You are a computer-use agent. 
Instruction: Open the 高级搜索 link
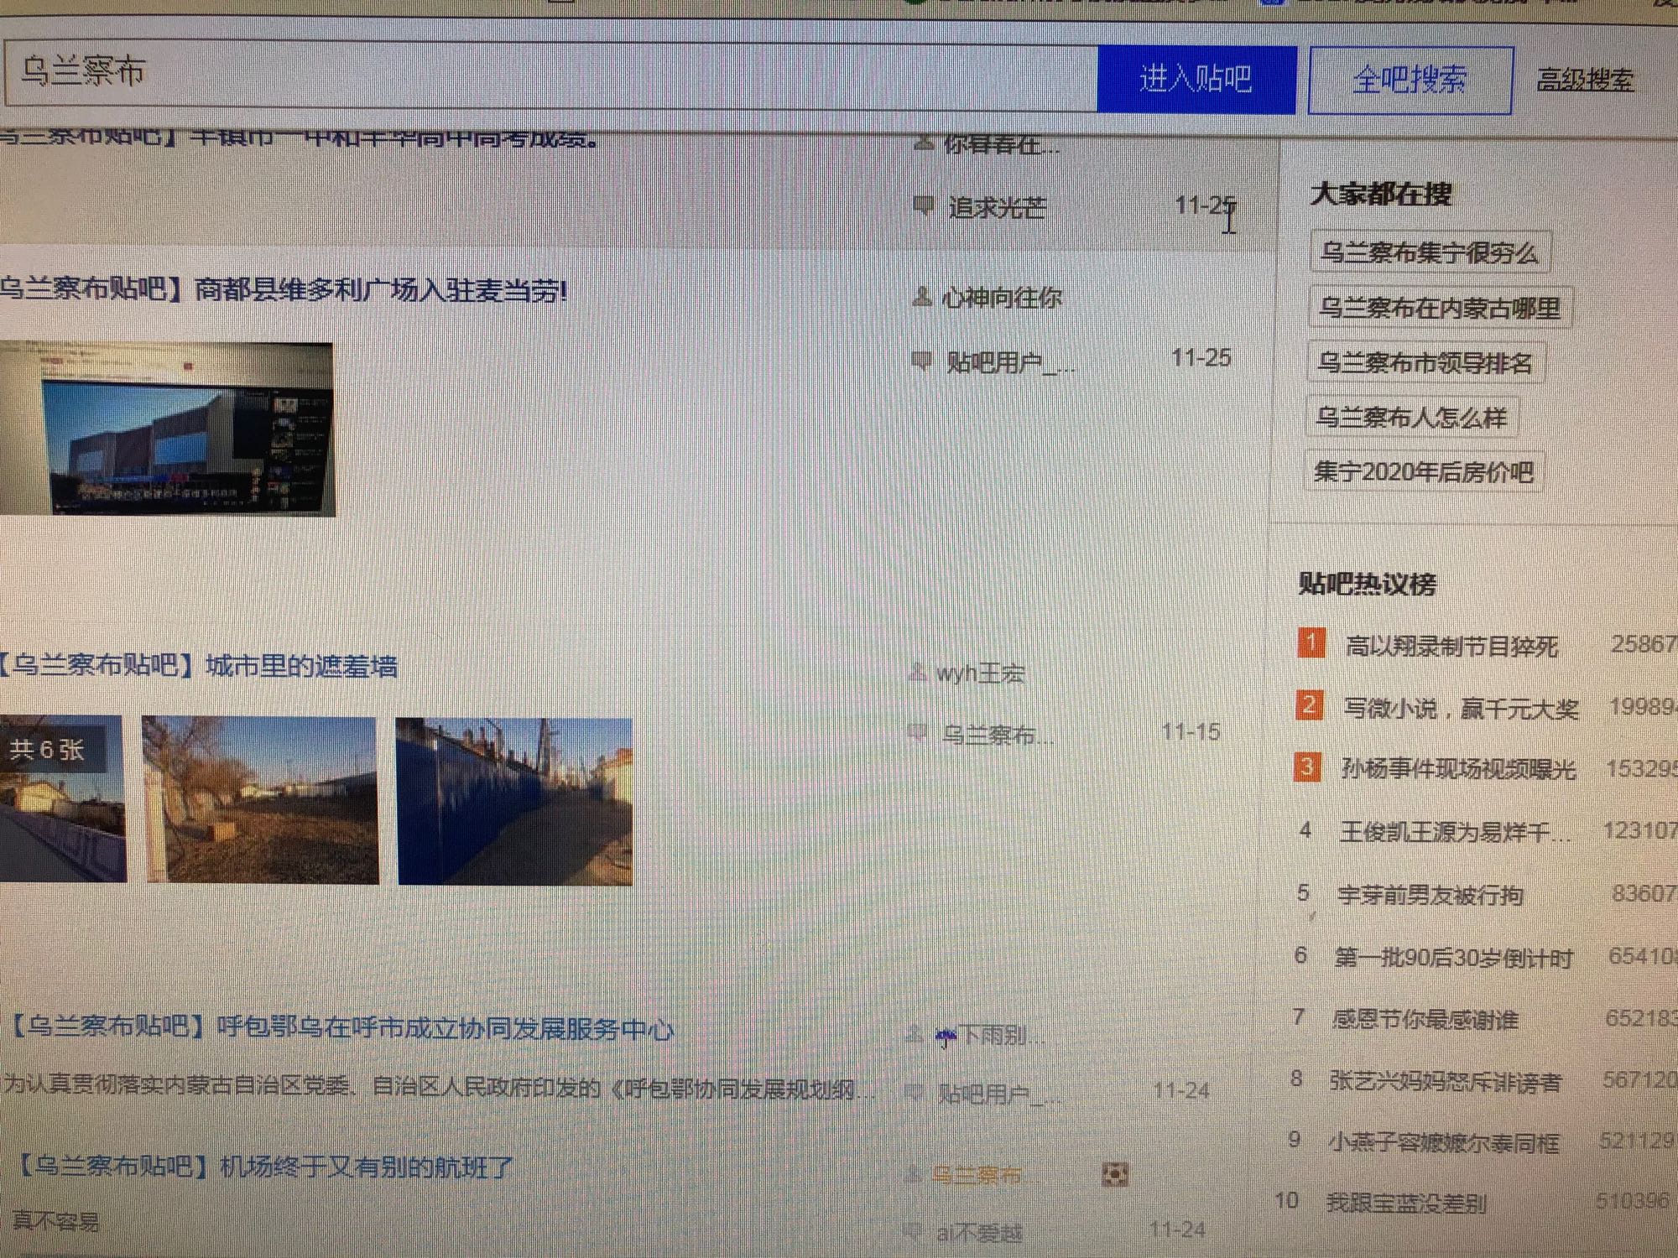pos(1584,80)
